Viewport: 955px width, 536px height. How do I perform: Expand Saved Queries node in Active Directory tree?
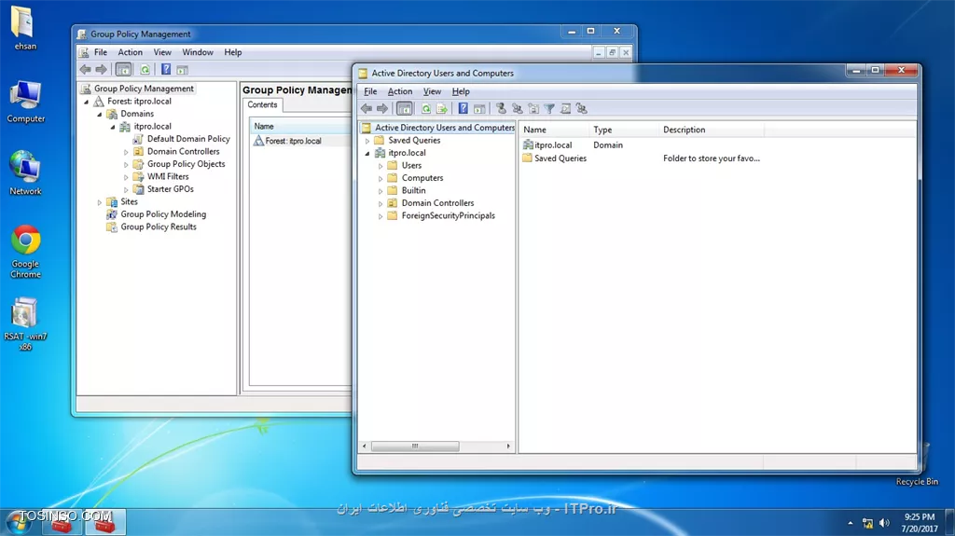point(367,141)
